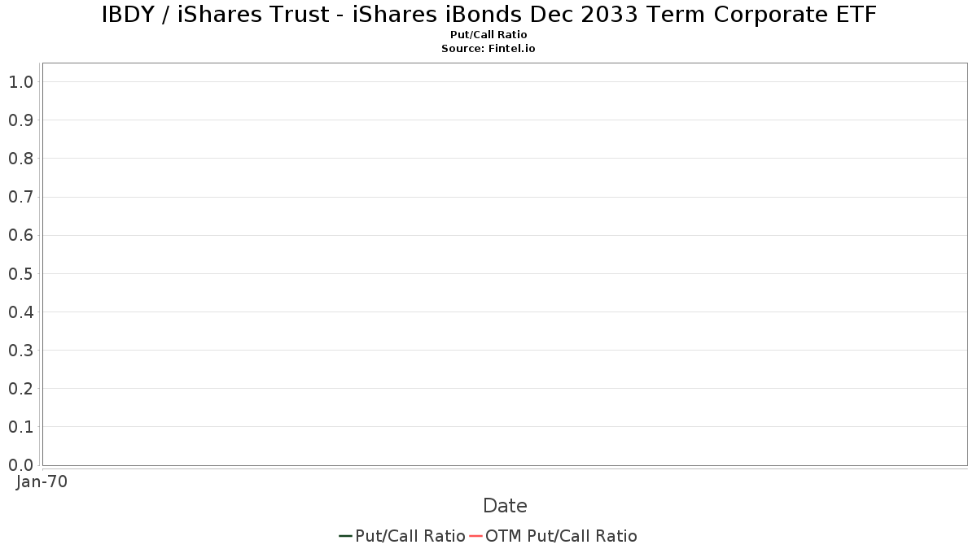Screen dimensions: 977x549
Task: Click the Jan-70 x-axis tick label
Action: point(42,481)
